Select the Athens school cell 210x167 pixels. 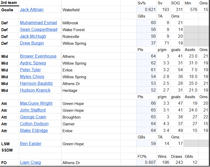click(91, 56)
